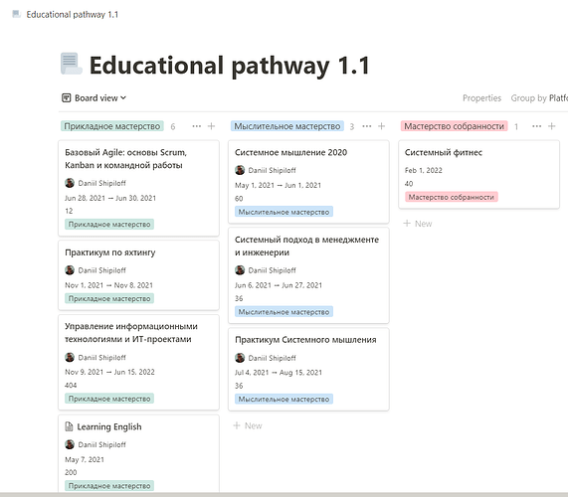Select the green Прикладное мастерство column tag
Screen dimensions: 568x497
[112, 126]
